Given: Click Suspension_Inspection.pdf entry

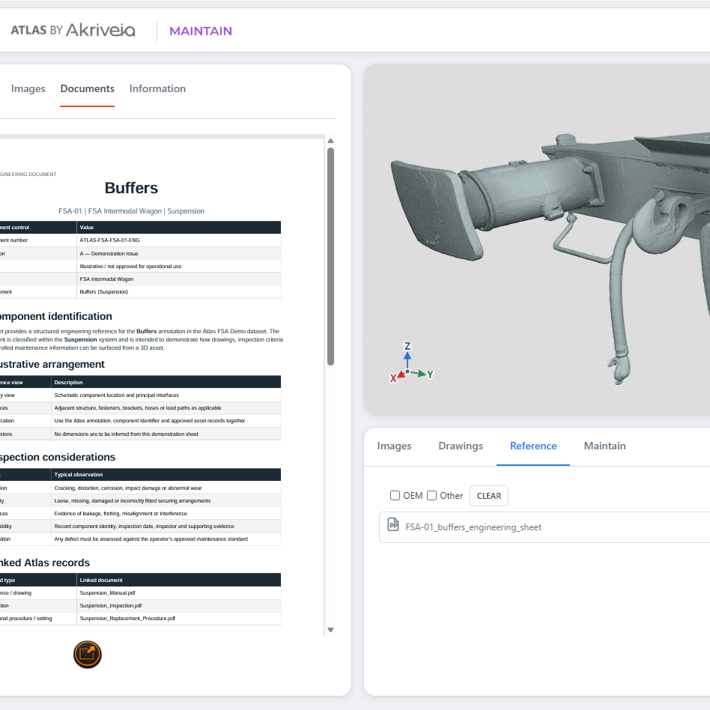Looking at the screenshot, I should point(111,605).
